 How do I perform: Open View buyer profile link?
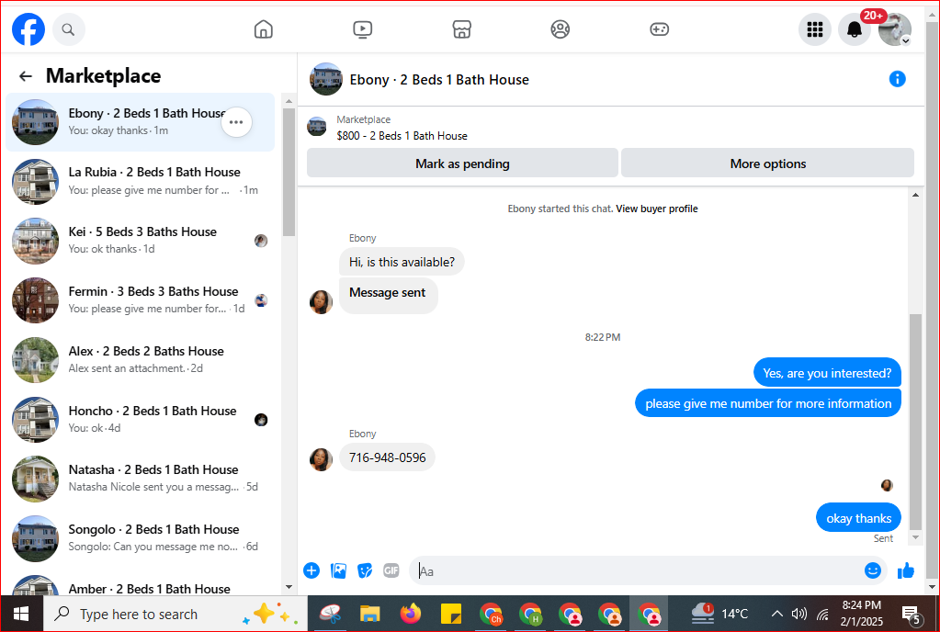click(x=656, y=209)
